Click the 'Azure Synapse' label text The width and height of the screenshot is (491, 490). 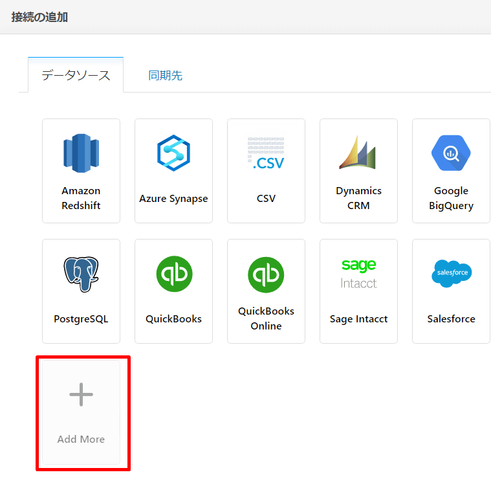click(173, 199)
